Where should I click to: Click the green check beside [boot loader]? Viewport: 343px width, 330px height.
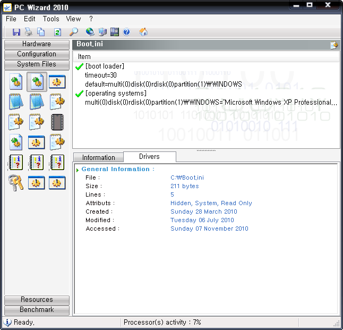click(79, 66)
